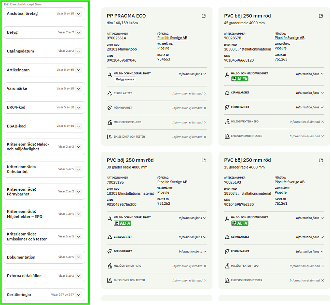Image resolution: width=331 pixels, height=305 pixels.
Task: Click the förnybarhet leaf icon on 45 grader card
Action: (x=227, y=107)
